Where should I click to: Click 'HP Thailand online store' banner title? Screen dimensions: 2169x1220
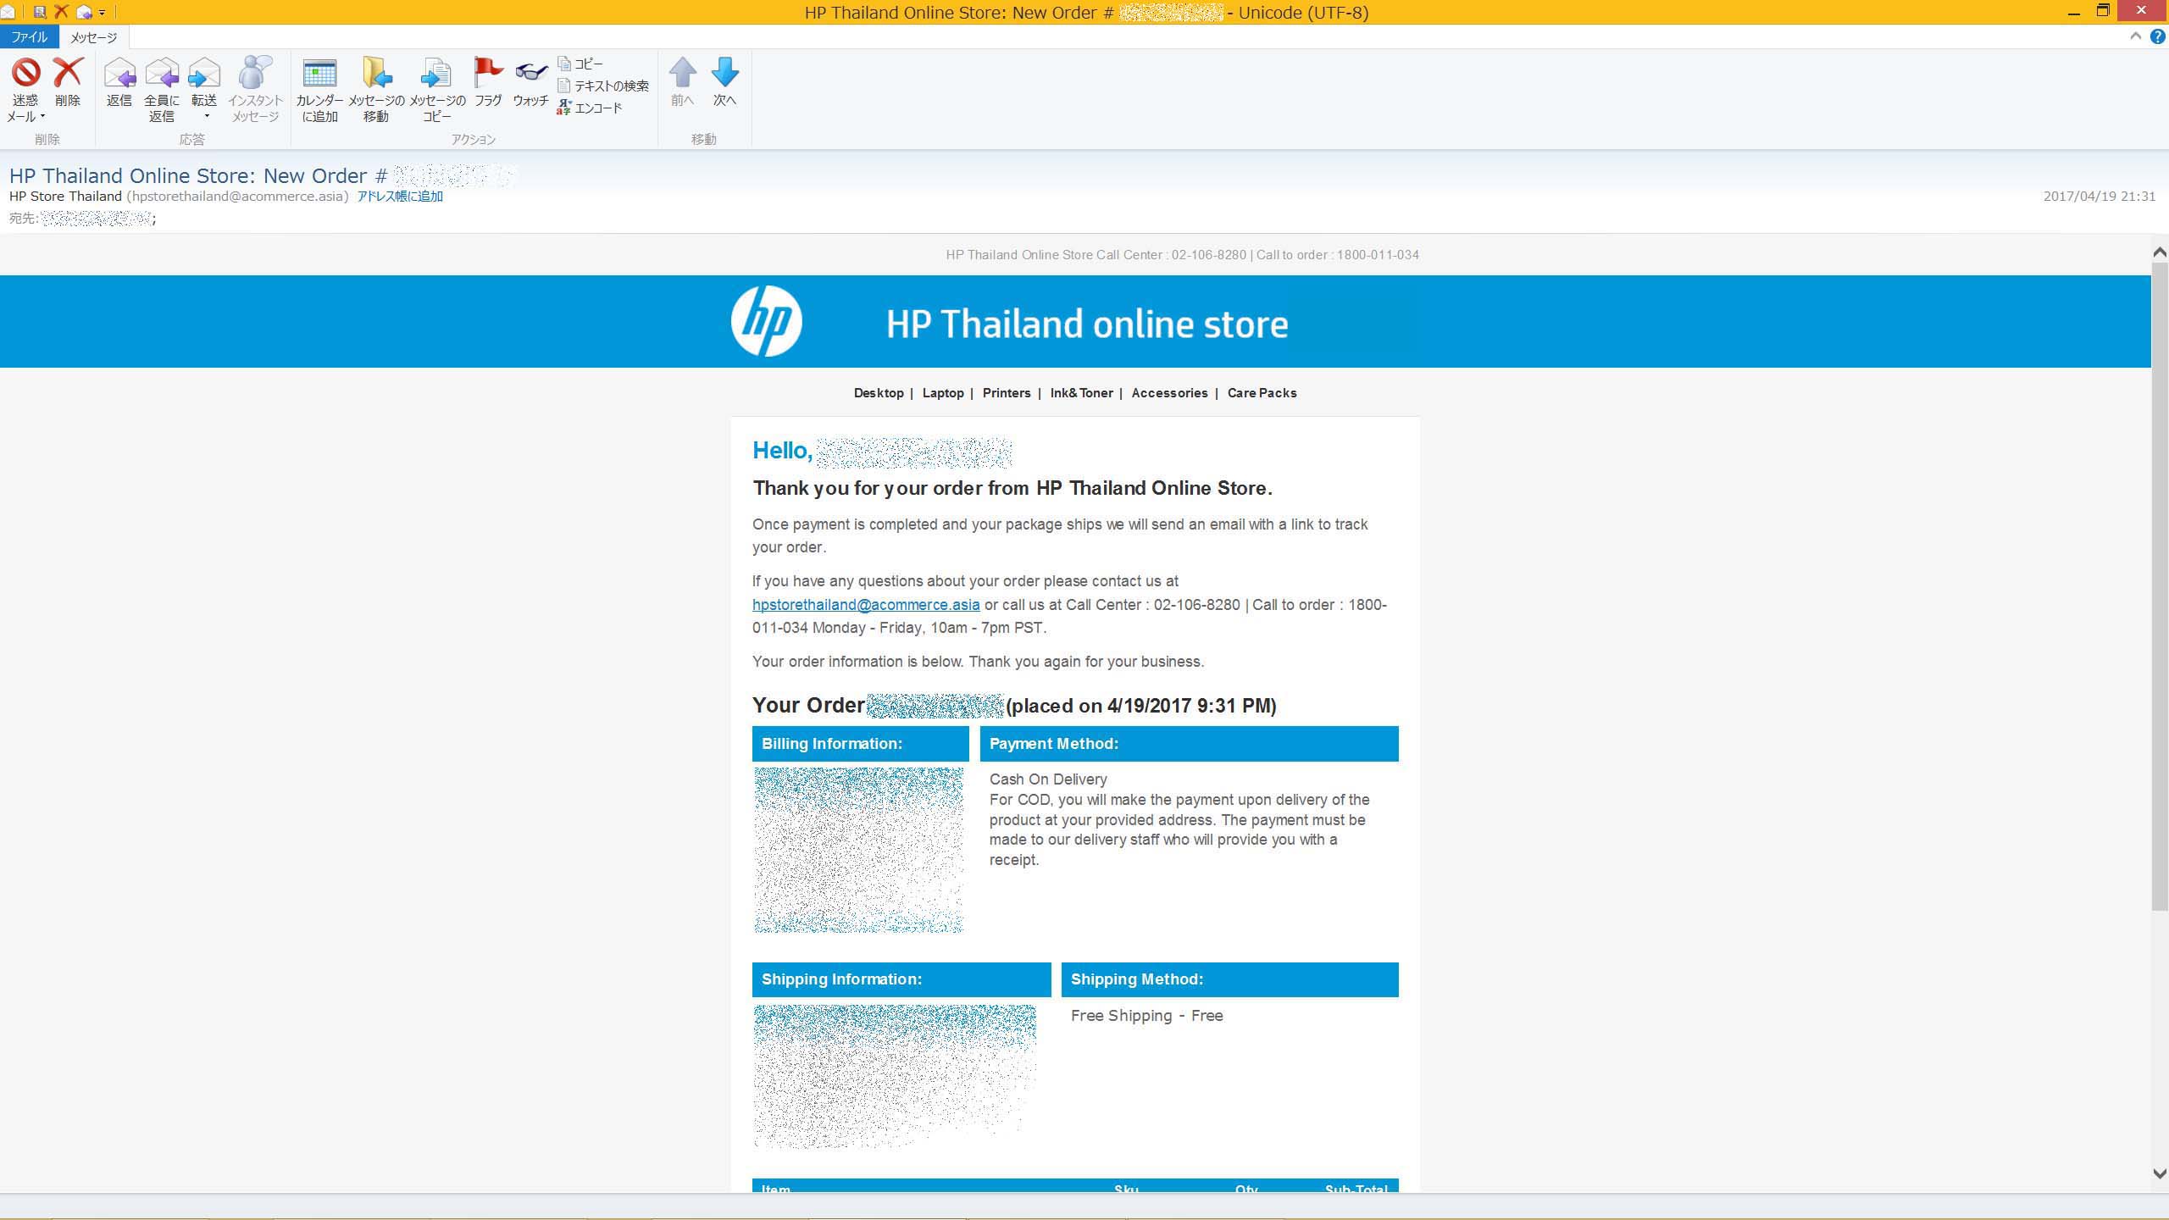coord(1087,324)
